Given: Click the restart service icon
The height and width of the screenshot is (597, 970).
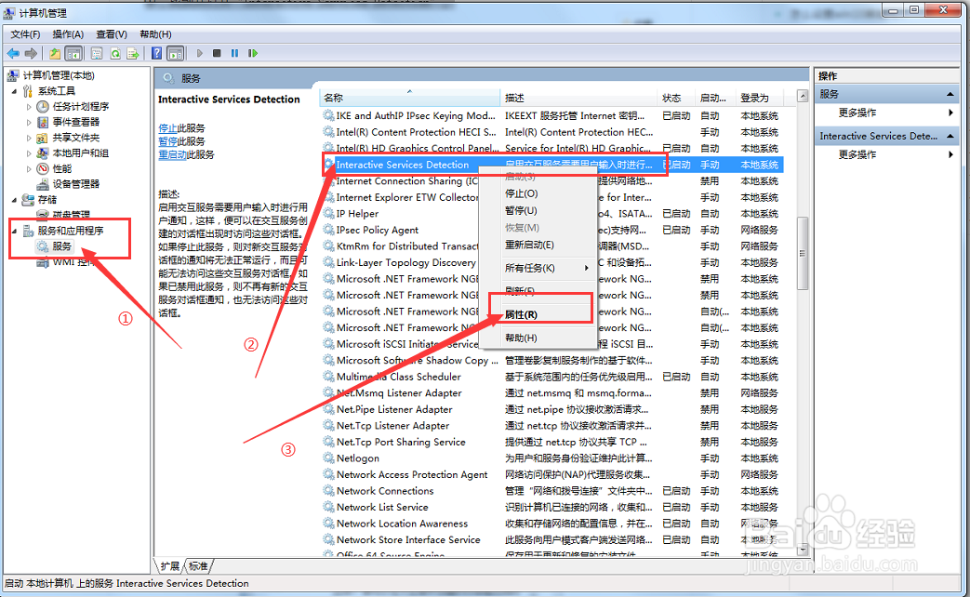Looking at the screenshot, I should pyautogui.click(x=253, y=53).
